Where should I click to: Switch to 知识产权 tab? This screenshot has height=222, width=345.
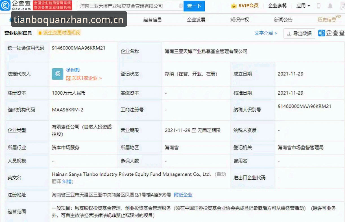coord(240,20)
